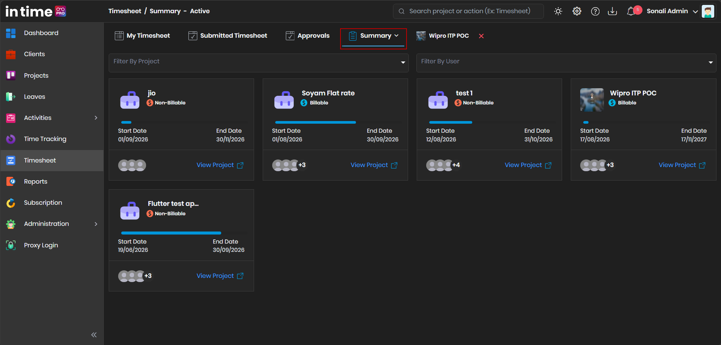Screen dimensions: 721x345
Task: Open help question mark icon
Action: [x=595, y=11]
